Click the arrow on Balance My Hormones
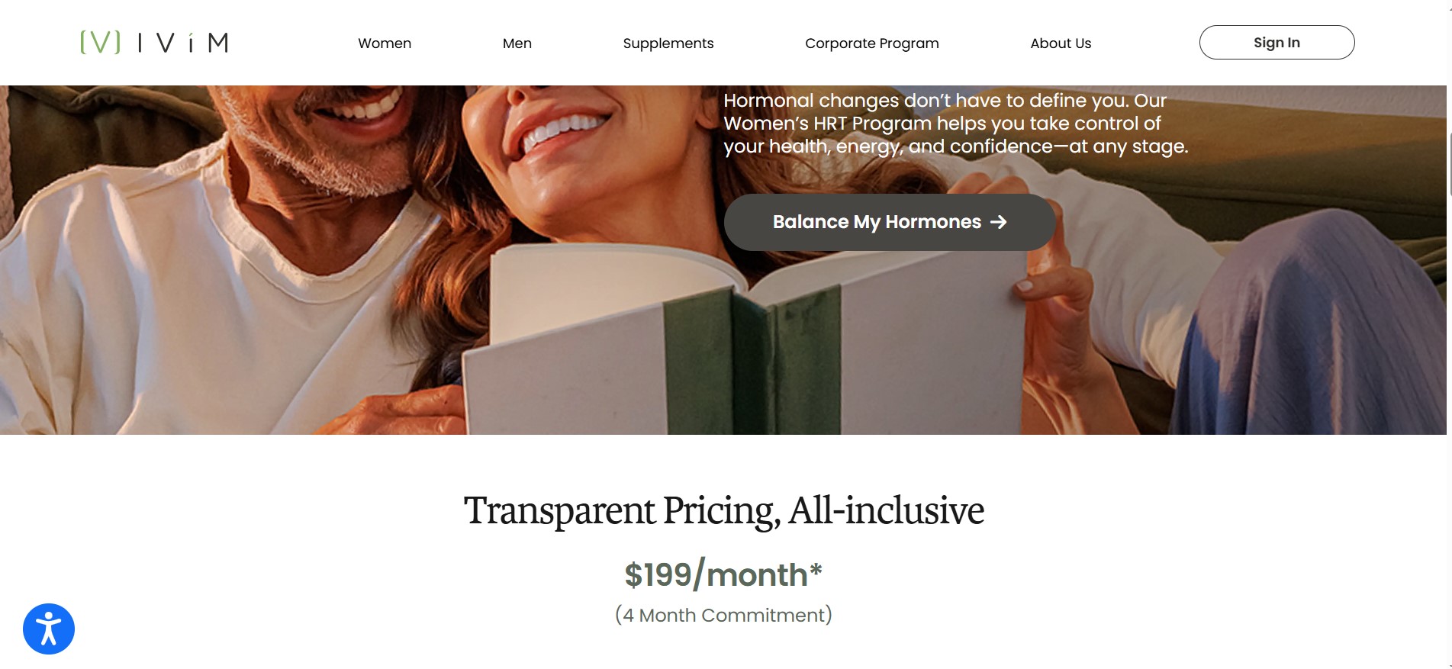The height and width of the screenshot is (669, 1452). coord(998,222)
